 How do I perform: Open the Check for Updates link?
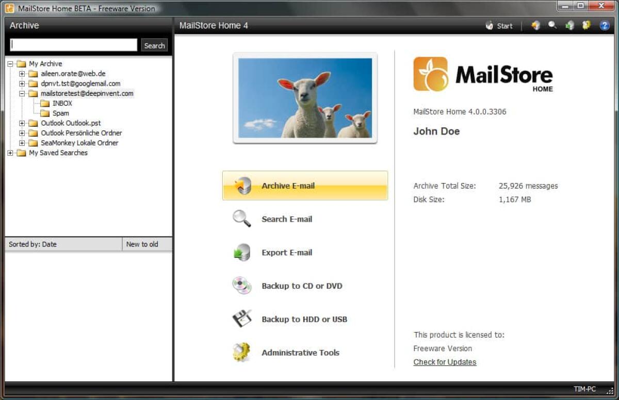pyautogui.click(x=445, y=362)
